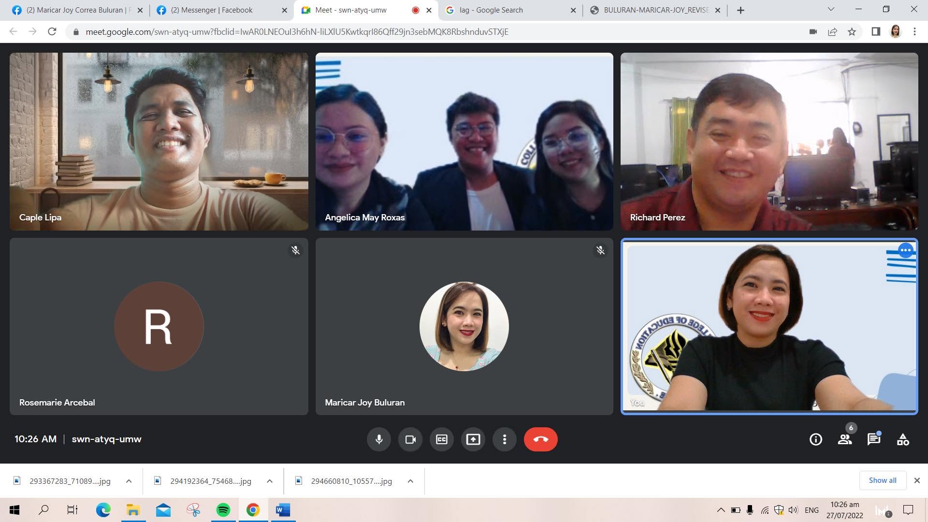Open the activities shapes icon
The height and width of the screenshot is (522, 928).
[x=903, y=439]
